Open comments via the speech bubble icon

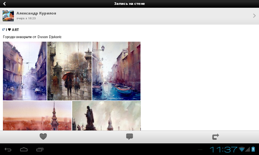[129, 137]
